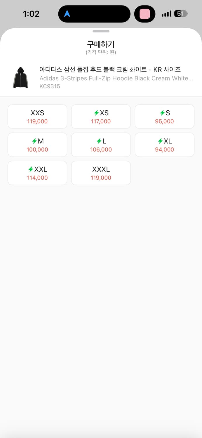Viewport: 202px width, 438px height.
Task: Tap the lightning bolt icon beside XS
Action: click(x=96, y=113)
